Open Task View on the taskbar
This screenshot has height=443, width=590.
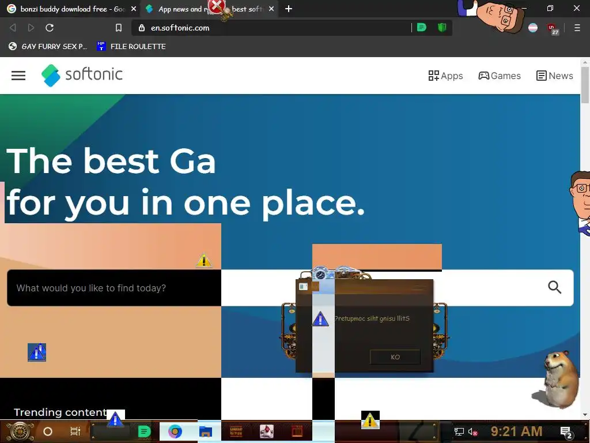coord(75,431)
